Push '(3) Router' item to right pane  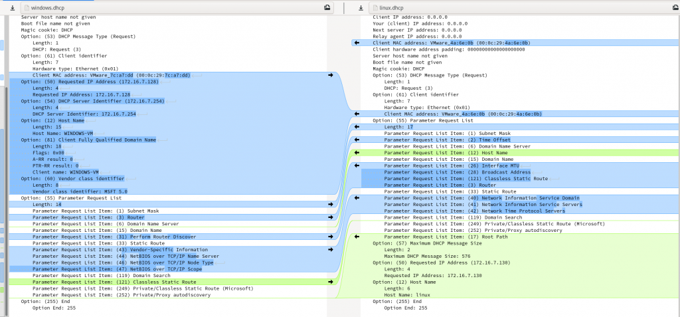330,217
